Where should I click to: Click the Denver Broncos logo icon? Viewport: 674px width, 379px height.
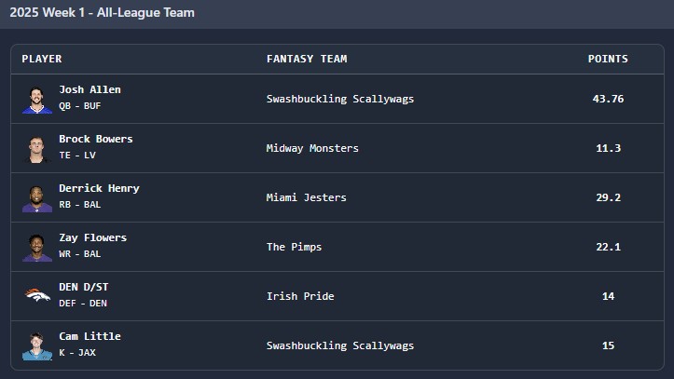pyautogui.click(x=37, y=295)
